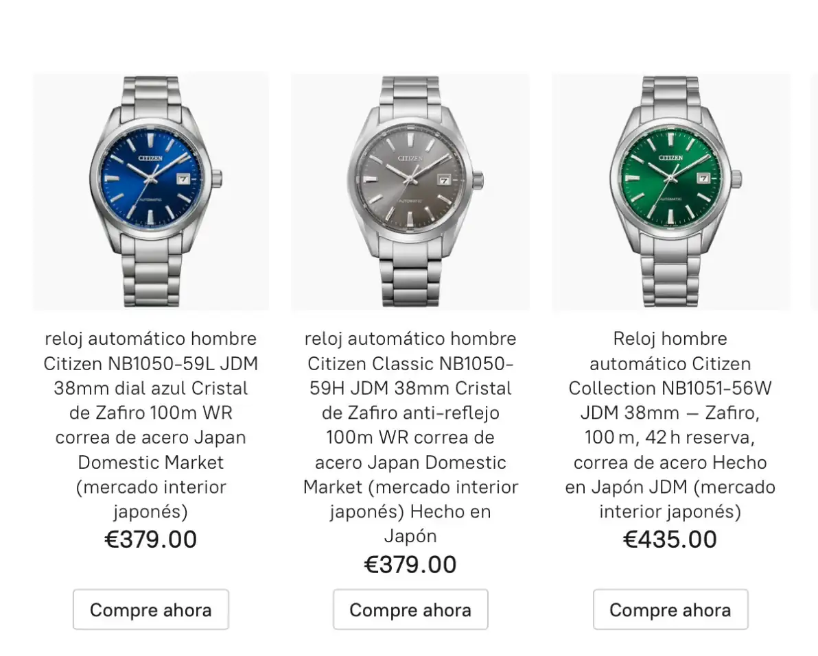Screen dimensions: 818x656
Task: Open the green dial Citizen watch image
Action: [671, 191]
